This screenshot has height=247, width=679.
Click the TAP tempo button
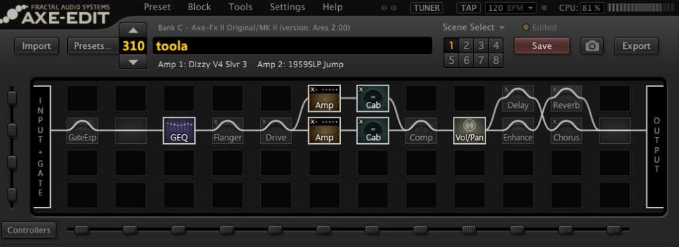469,7
